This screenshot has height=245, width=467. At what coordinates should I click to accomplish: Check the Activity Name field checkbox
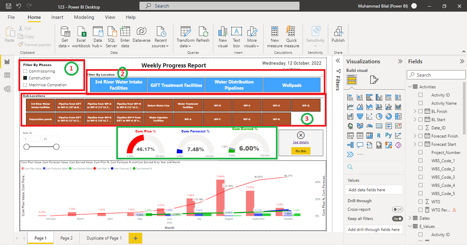click(x=421, y=103)
